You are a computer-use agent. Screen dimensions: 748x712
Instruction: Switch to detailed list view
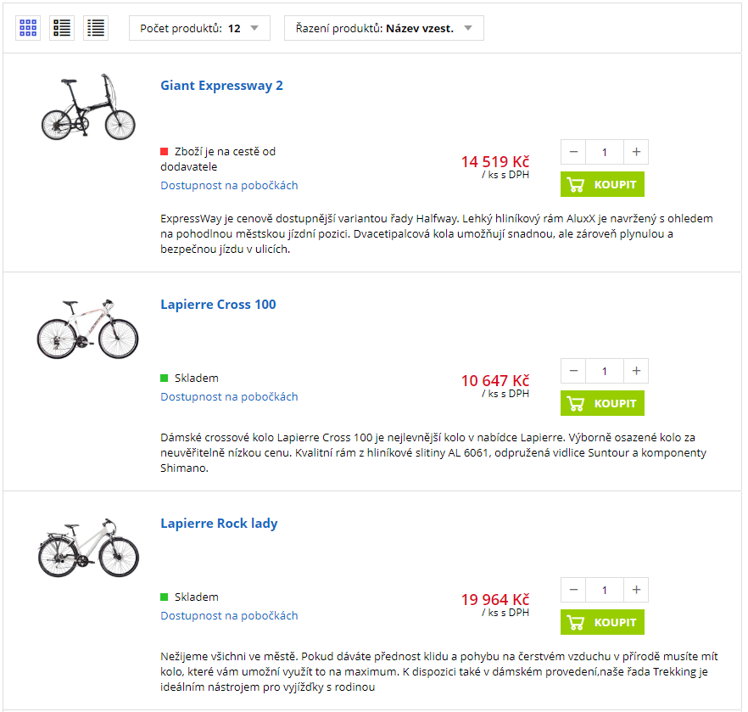(x=62, y=28)
